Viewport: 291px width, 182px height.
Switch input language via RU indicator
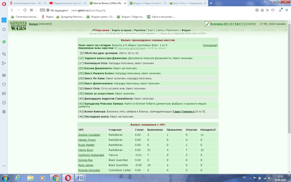244,178
